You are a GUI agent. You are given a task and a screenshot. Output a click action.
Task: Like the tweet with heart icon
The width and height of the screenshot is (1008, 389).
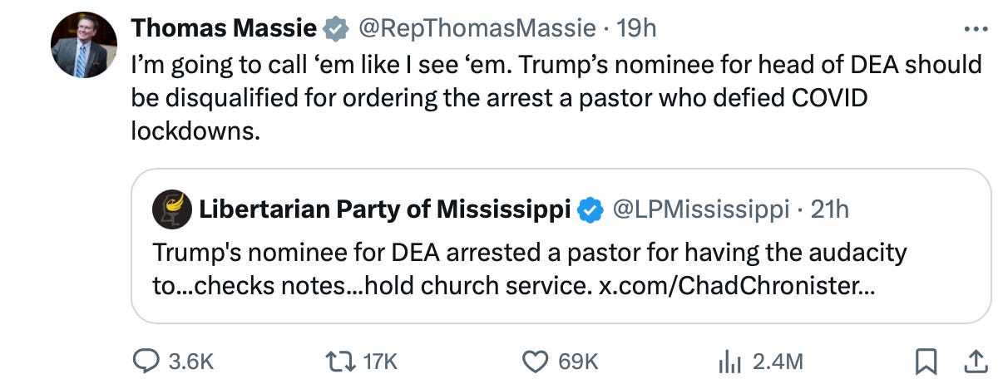tap(536, 361)
